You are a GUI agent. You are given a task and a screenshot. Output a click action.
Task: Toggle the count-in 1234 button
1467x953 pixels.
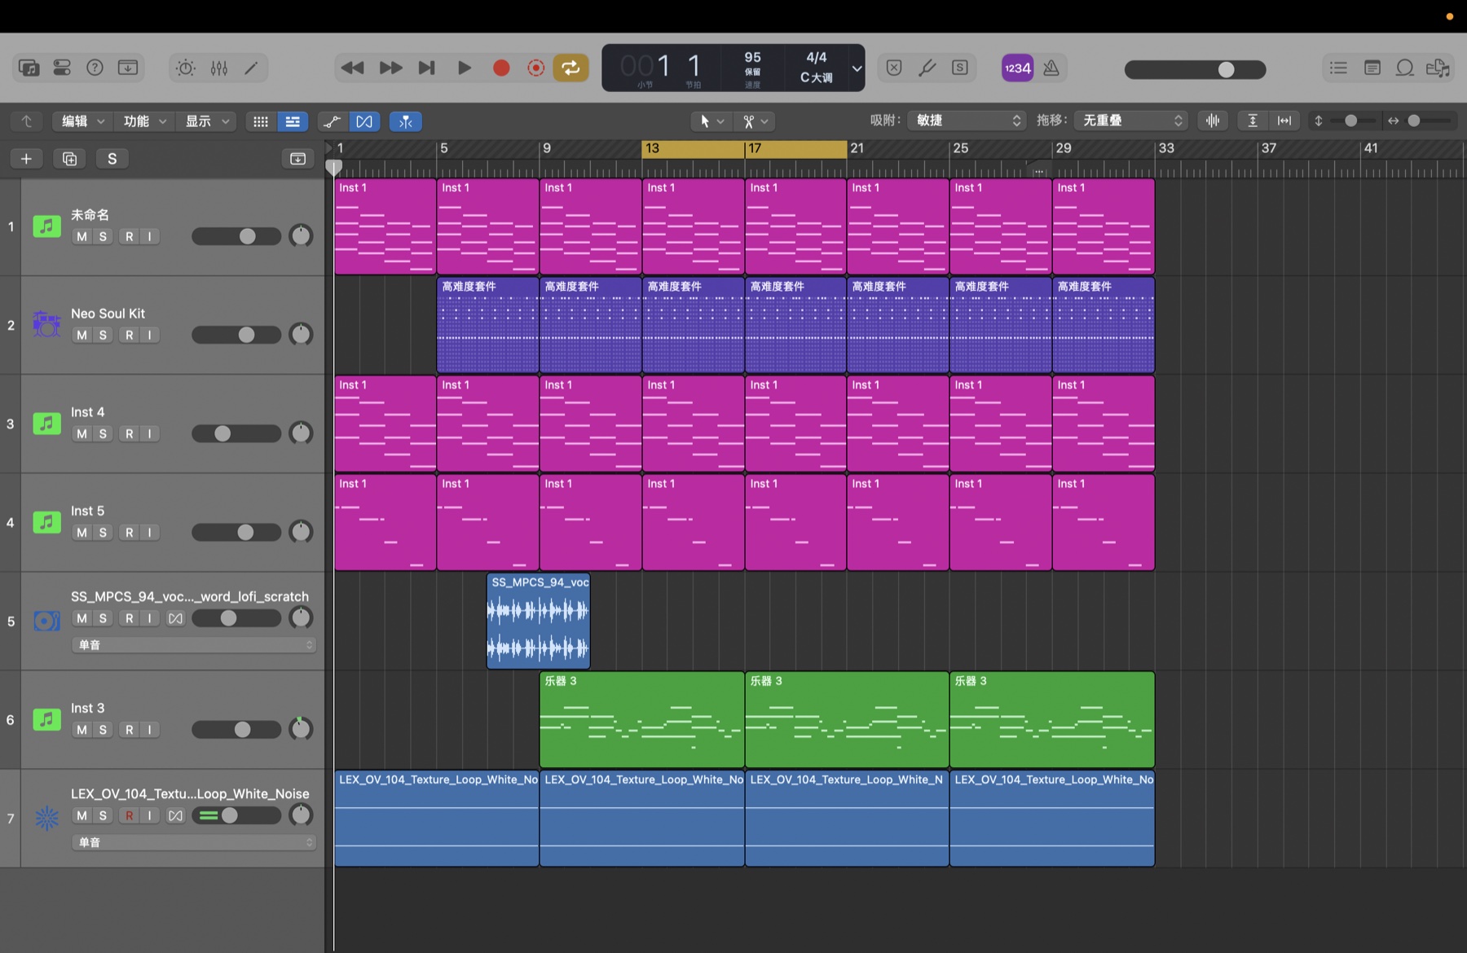[1017, 68]
